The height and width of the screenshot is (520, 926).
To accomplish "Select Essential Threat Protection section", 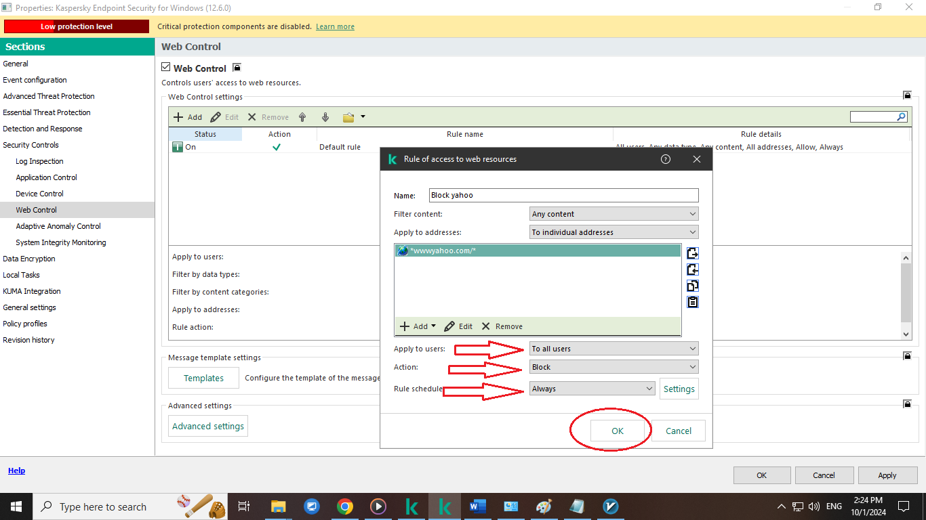I will pyautogui.click(x=47, y=112).
